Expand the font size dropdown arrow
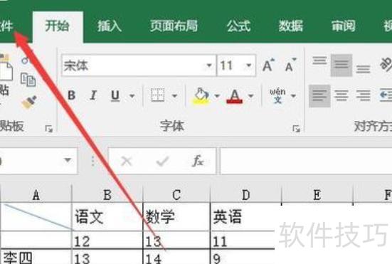The width and height of the screenshot is (392, 264). pyautogui.click(x=249, y=65)
